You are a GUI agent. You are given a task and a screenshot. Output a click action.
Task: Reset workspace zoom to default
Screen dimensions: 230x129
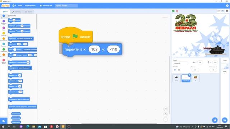[x=165, y=119]
